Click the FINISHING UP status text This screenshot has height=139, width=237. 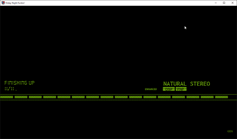(19, 83)
